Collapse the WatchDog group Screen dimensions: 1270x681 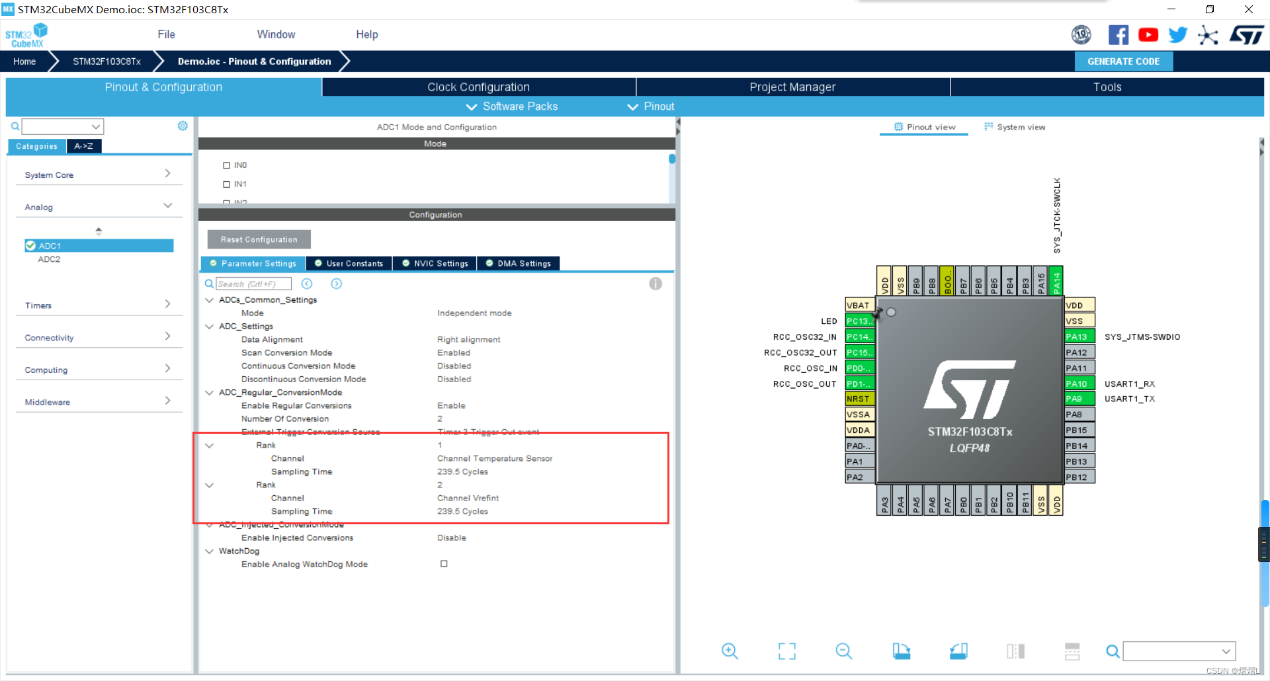tap(209, 551)
